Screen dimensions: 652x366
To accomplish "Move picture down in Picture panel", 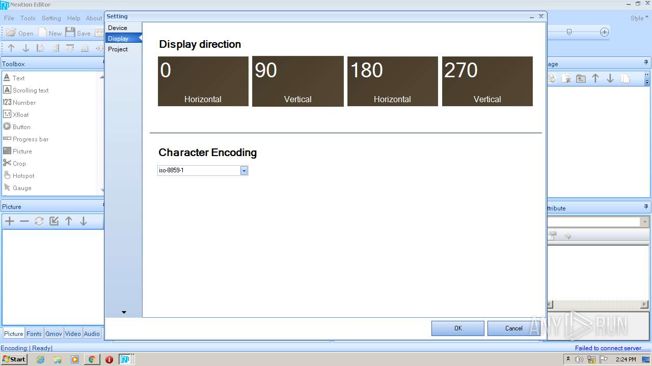I will pyautogui.click(x=84, y=221).
